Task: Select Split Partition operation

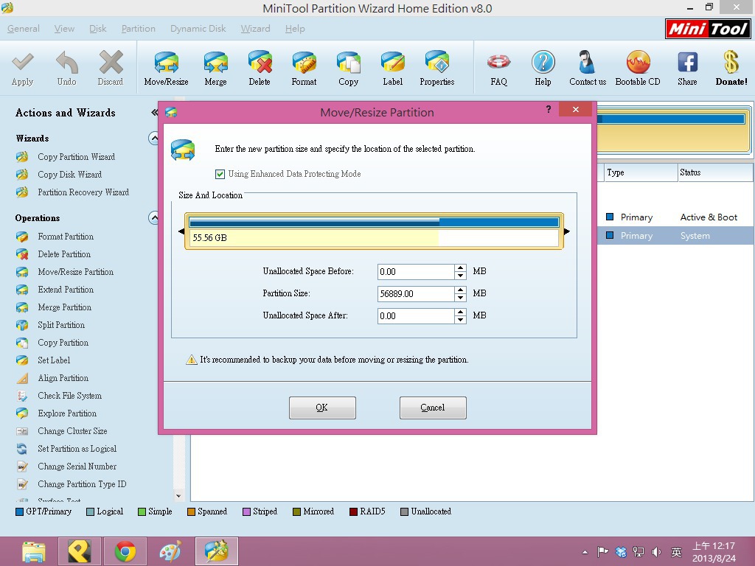Action: coord(61,325)
